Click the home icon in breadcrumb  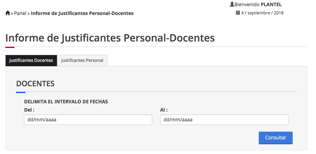pos(8,13)
